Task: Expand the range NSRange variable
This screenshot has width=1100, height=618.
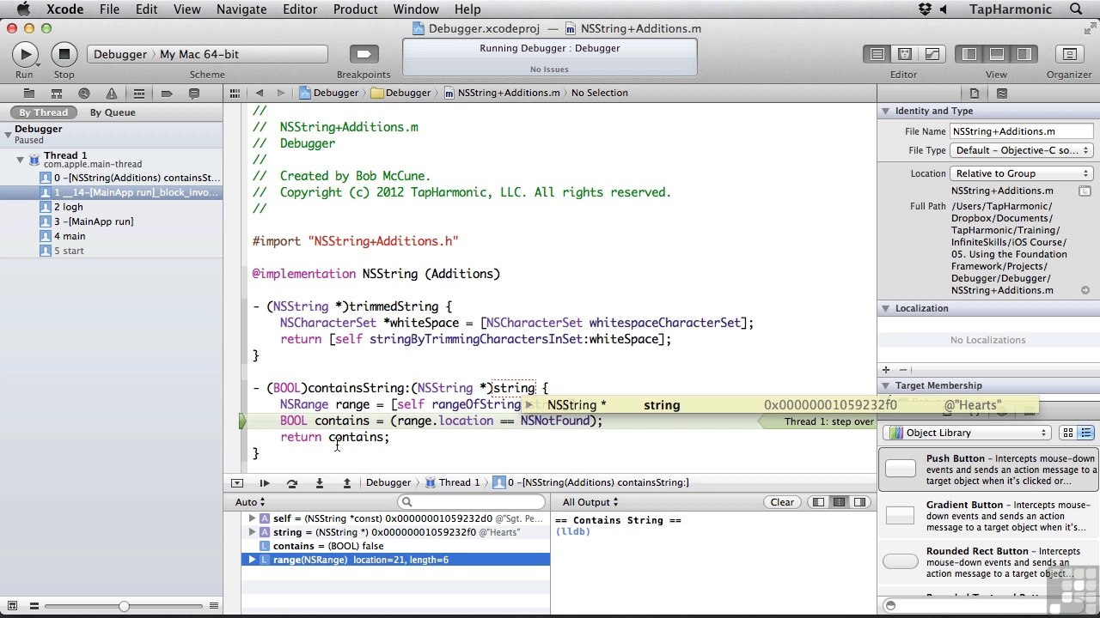Action: tap(252, 560)
